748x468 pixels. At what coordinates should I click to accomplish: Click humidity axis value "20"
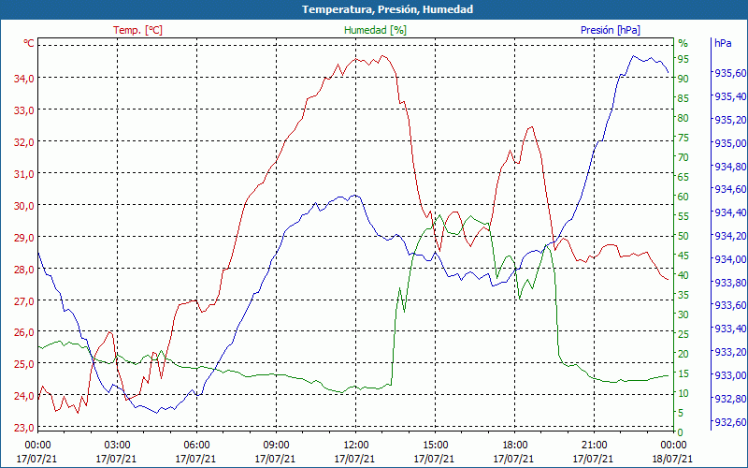point(683,354)
